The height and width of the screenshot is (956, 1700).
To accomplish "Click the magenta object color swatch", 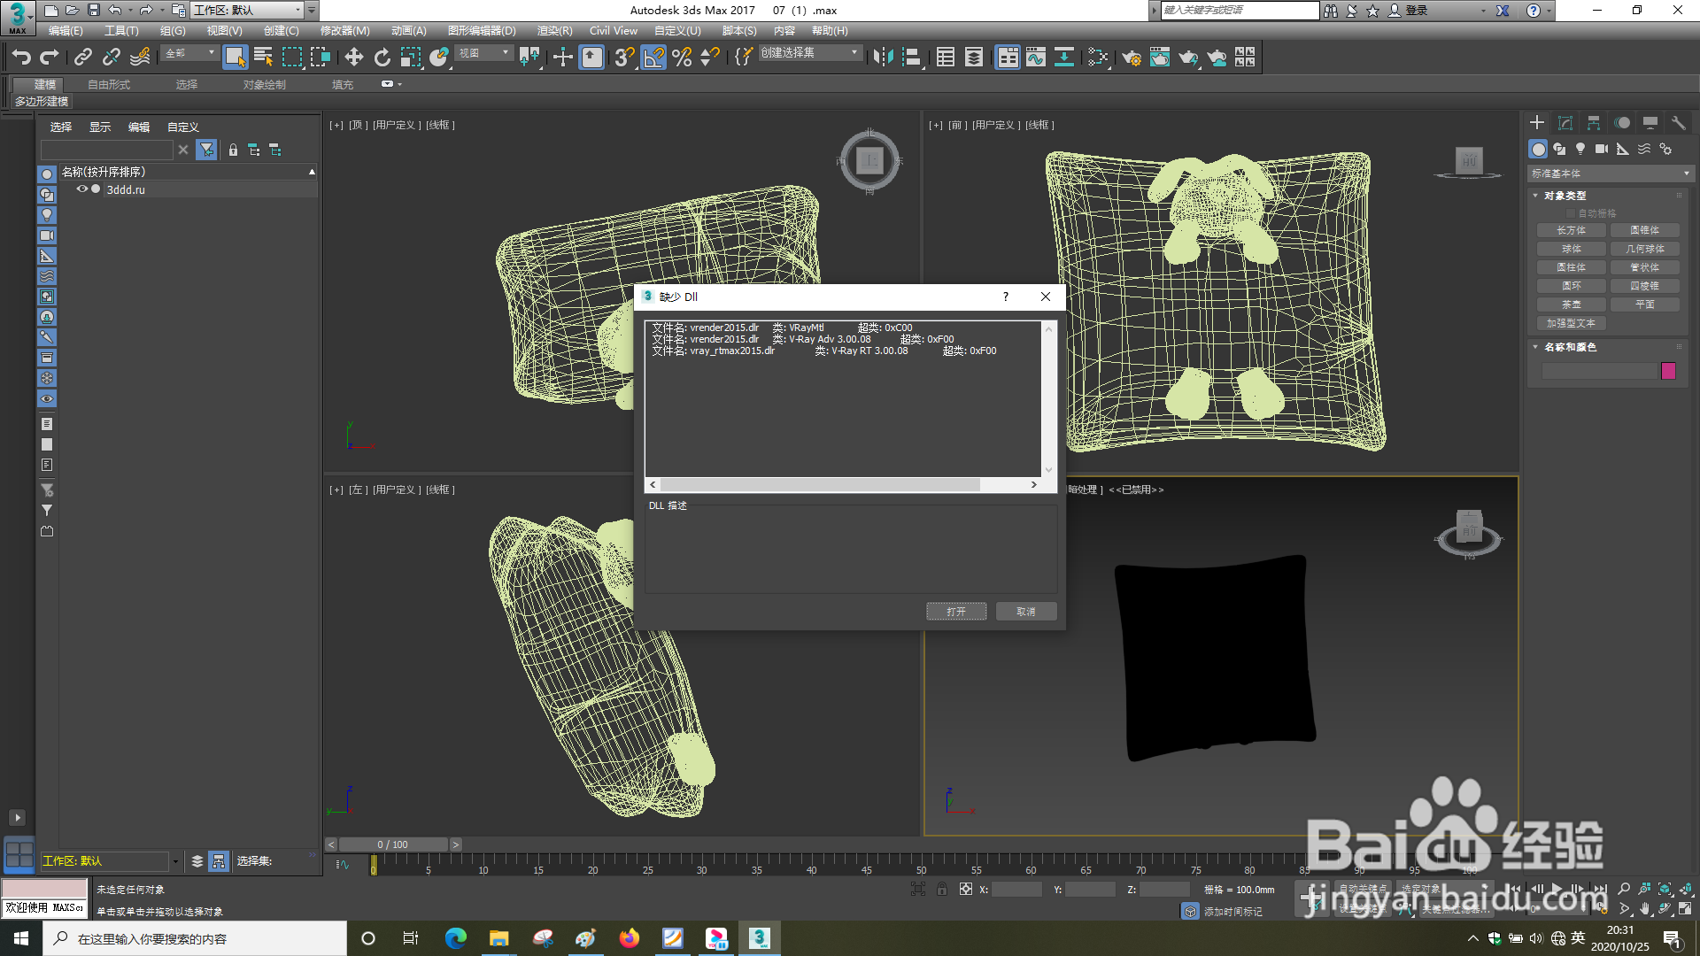I will 1668,371.
